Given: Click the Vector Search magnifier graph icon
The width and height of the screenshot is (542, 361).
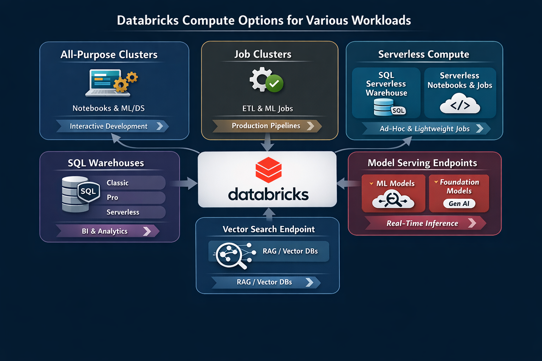Looking at the screenshot, I should click(x=234, y=256).
